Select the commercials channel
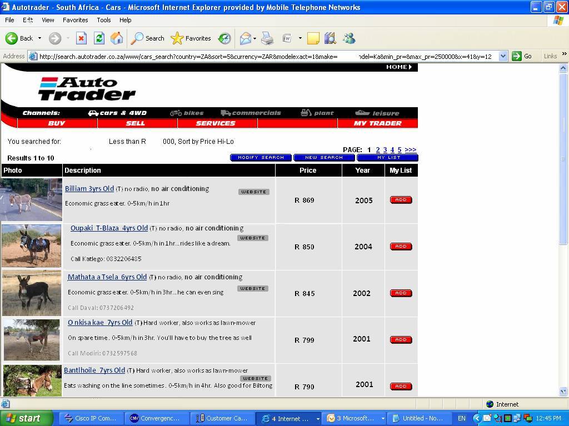Screen dimensions: 569x426 tap(251, 113)
